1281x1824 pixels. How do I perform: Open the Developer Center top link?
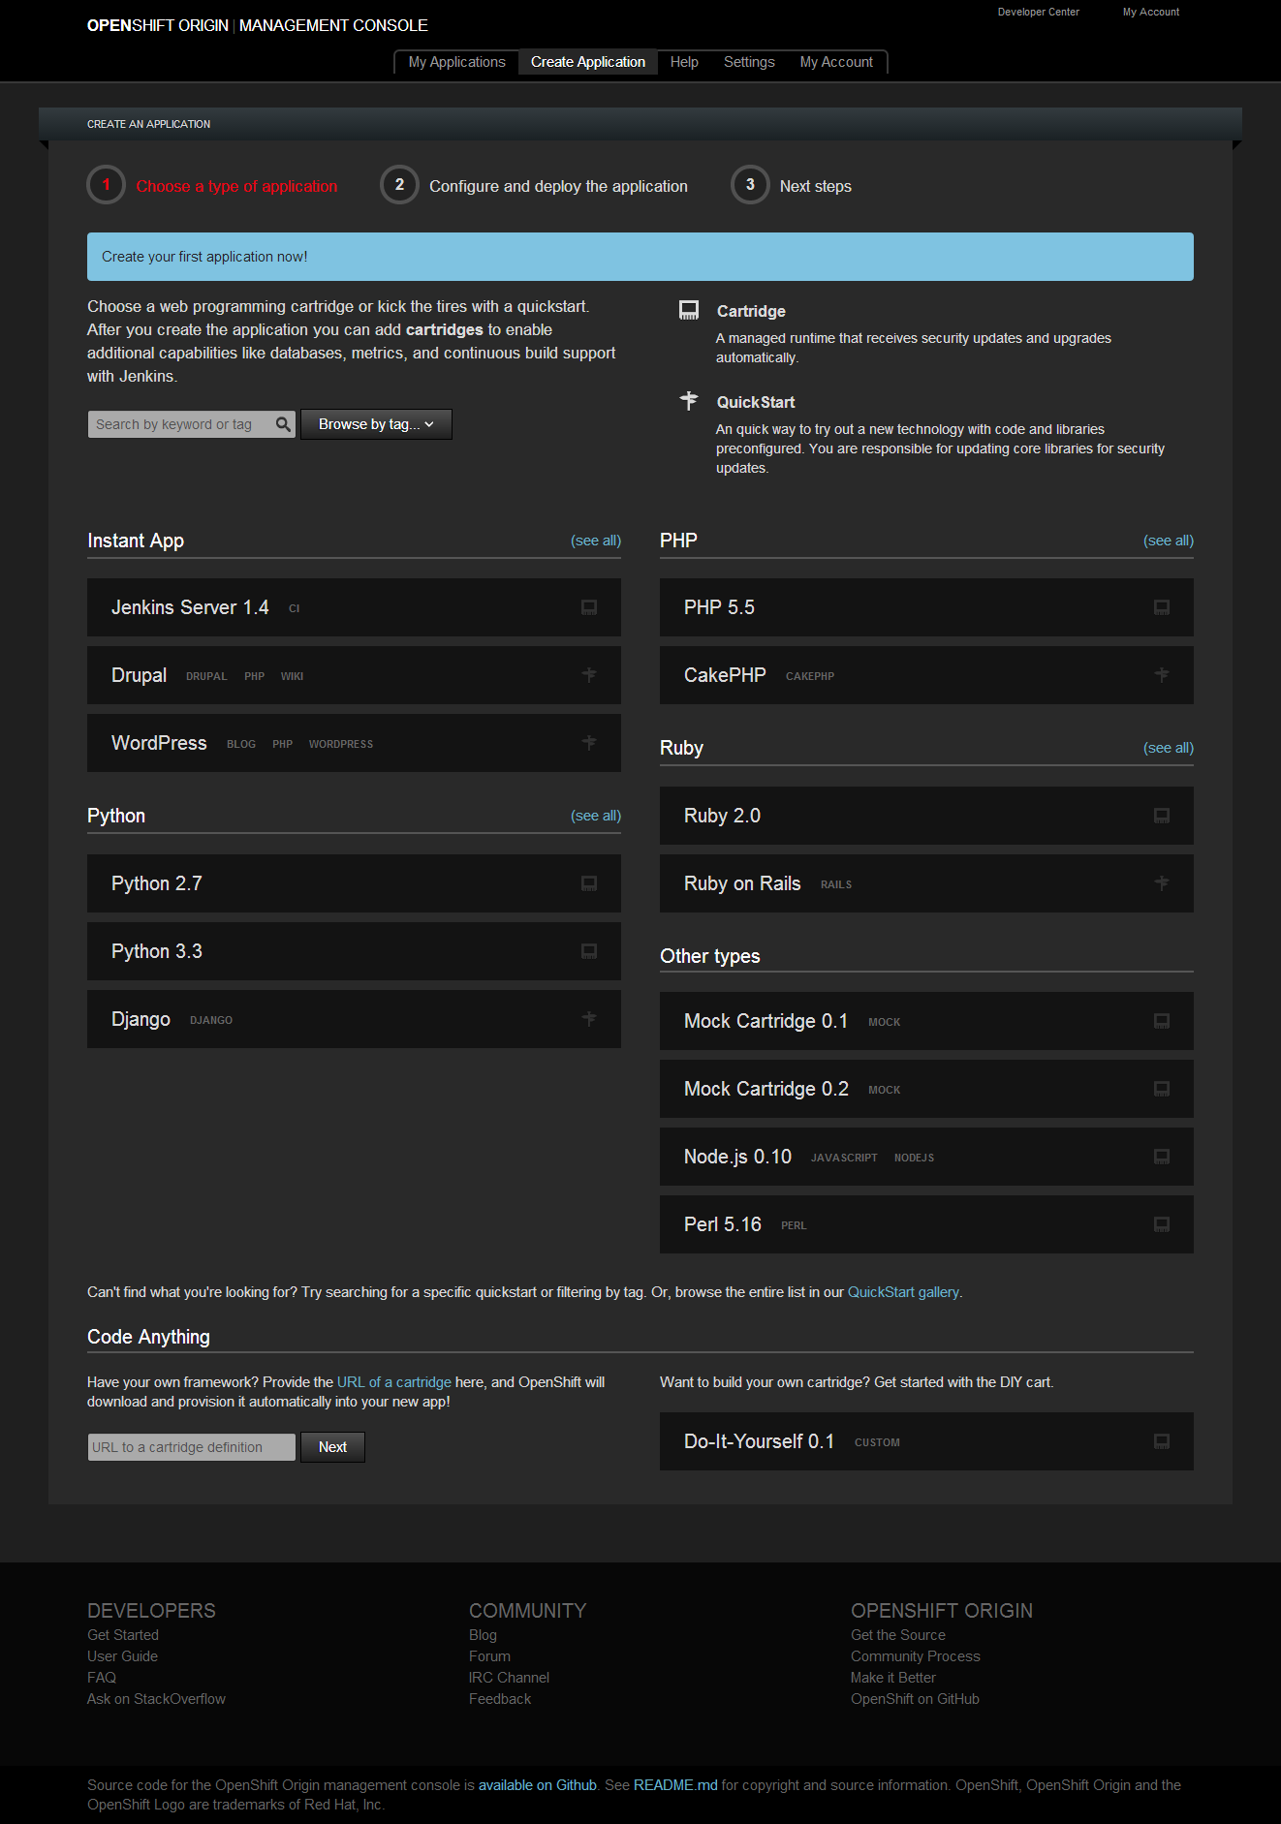(1038, 13)
